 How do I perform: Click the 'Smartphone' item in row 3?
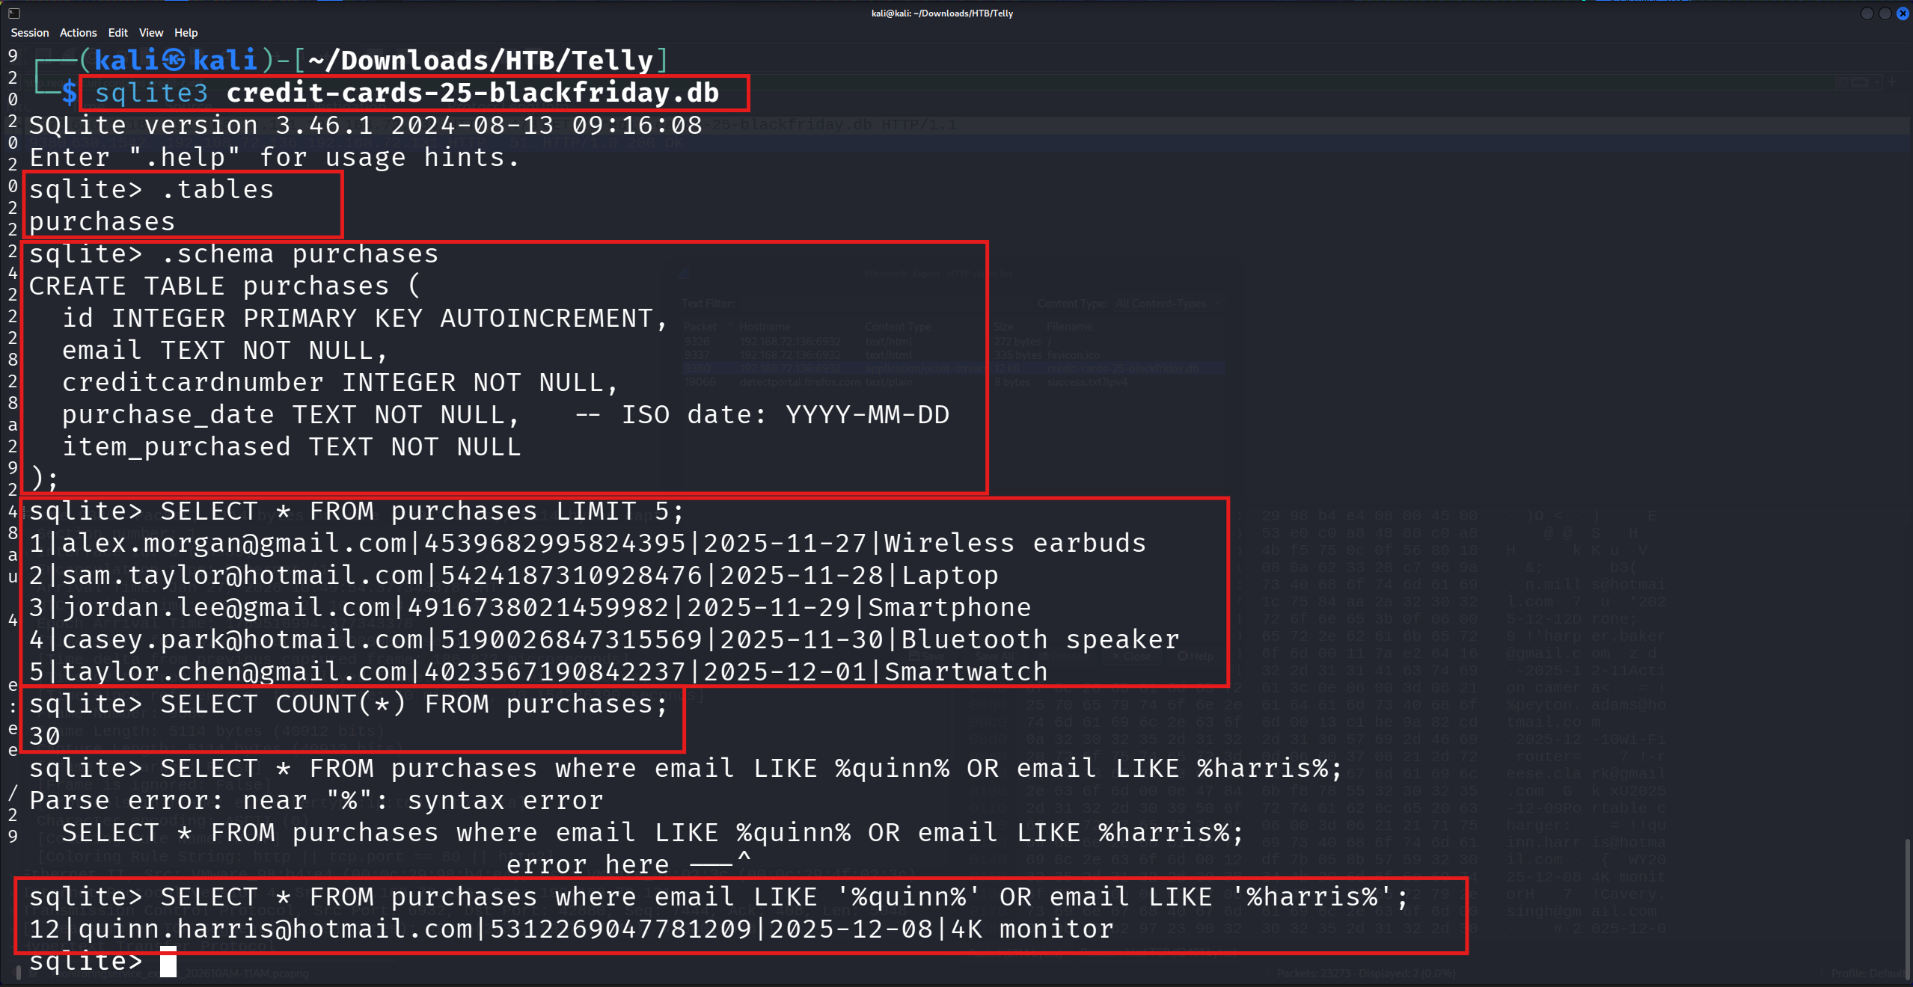click(950, 608)
